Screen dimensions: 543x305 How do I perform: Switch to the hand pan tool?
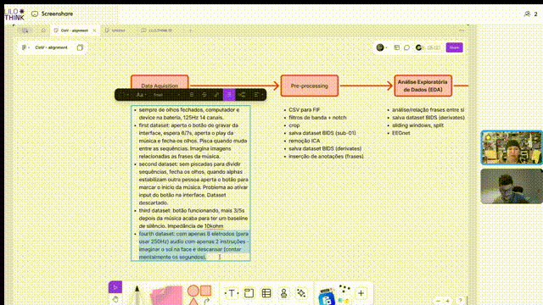(115, 299)
